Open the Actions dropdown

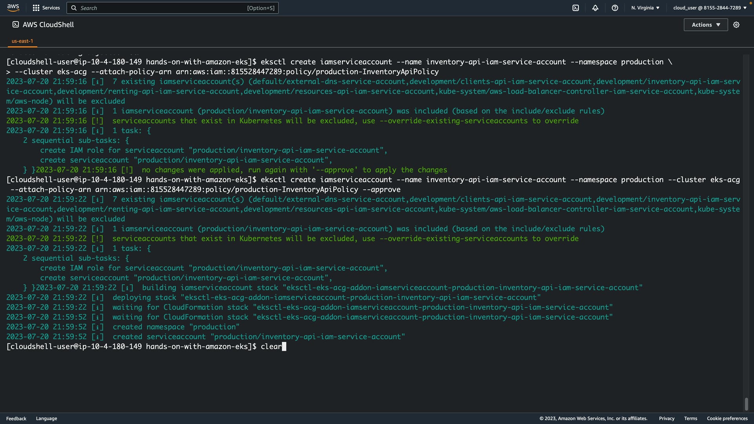click(706, 25)
